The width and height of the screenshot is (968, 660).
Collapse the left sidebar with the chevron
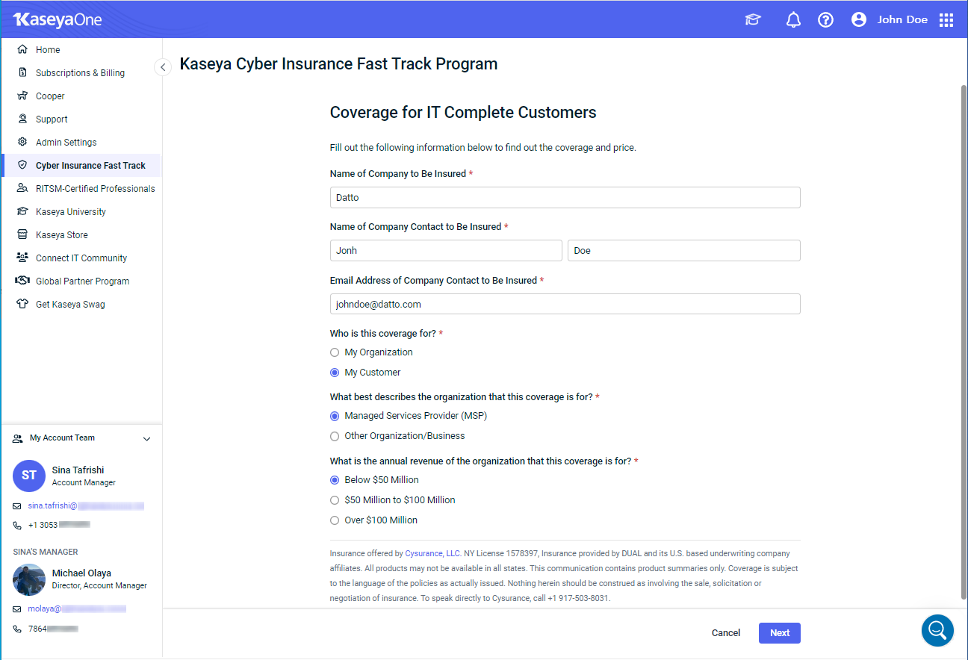coord(163,67)
